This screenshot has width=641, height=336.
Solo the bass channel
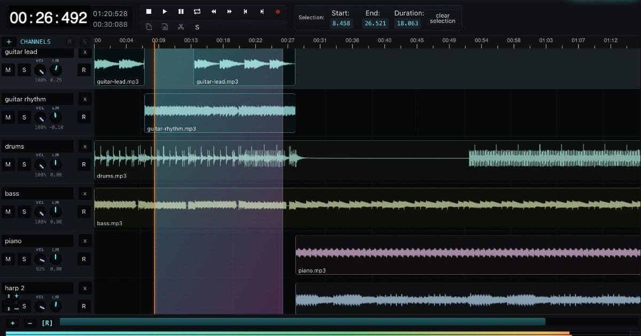[x=24, y=212]
